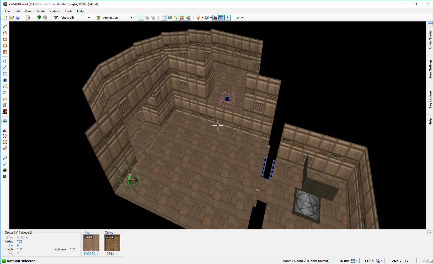Toggle the grid view mode button
Viewport: 433px width, 264px height.
[164, 18]
